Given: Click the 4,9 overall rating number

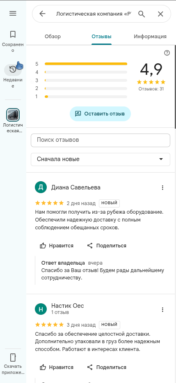Looking at the screenshot, I should (151, 69).
